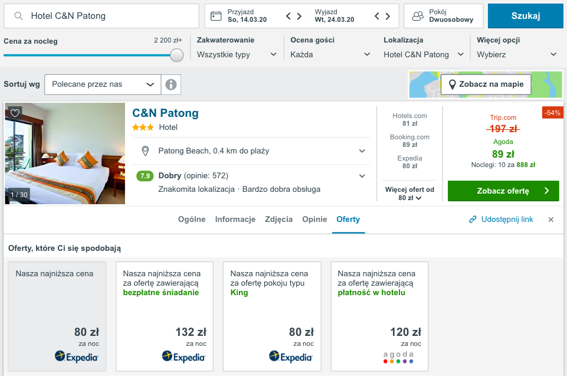This screenshot has height=376, width=567.
Task: Expand Więcej ofert od 80 zł
Action: tap(409, 194)
